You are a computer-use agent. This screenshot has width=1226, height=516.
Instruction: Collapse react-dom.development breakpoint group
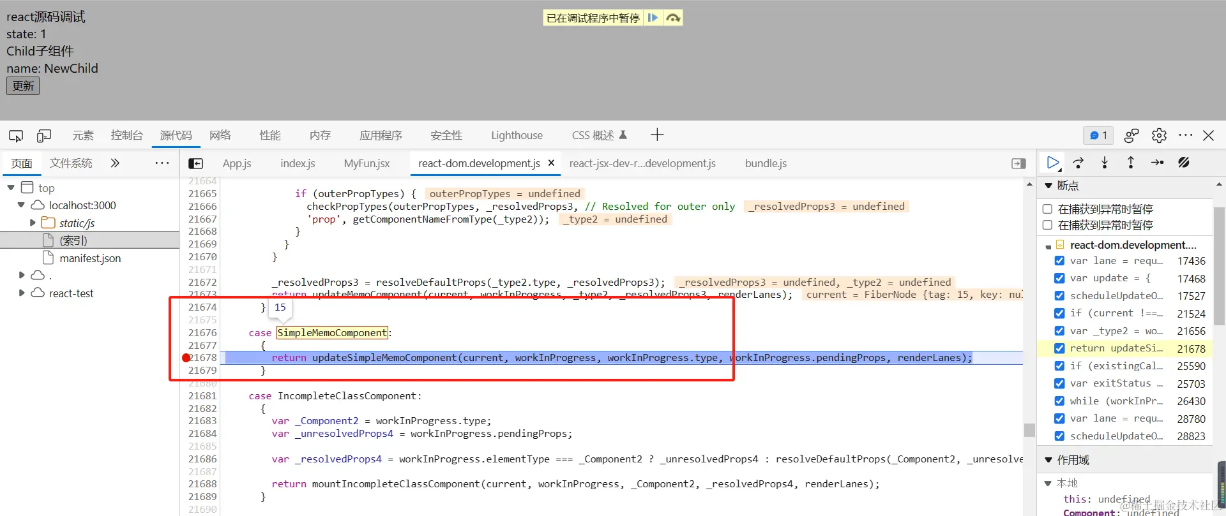[x=1048, y=246]
